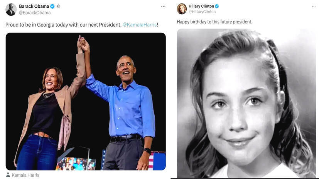This screenshot has height=179, width=319.
Task: Click the affiliation badge after Obama's verified checkmark
Action: pyautogui.click(x=58, y=6)
